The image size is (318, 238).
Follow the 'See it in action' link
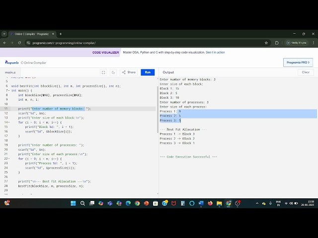coord(215,53)
